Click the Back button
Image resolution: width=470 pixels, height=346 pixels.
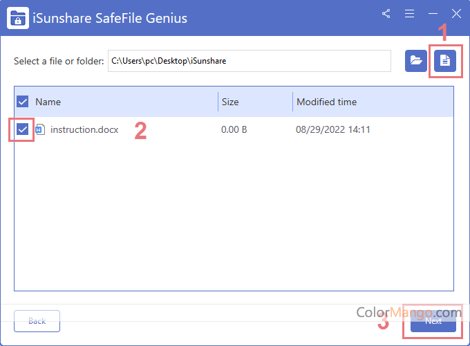[x=37, y=321]
